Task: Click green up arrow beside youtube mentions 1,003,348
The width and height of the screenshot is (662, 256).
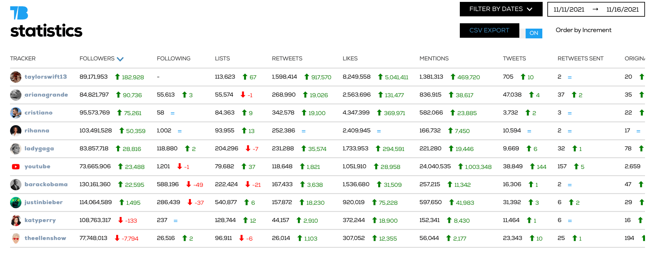Action: pyautogui.click(x=460, y=166)
